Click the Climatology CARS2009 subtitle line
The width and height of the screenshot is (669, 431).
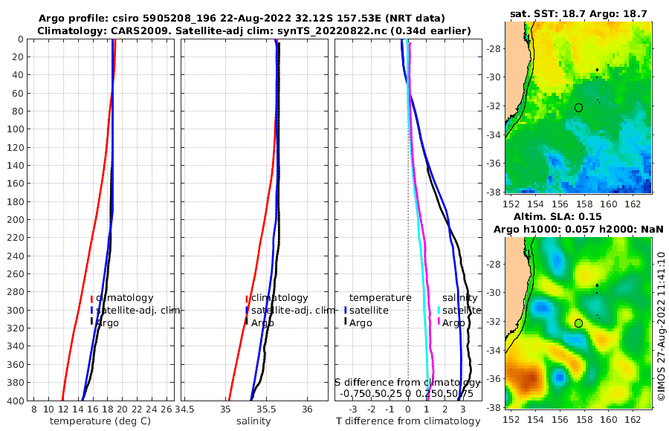point(254,30)
